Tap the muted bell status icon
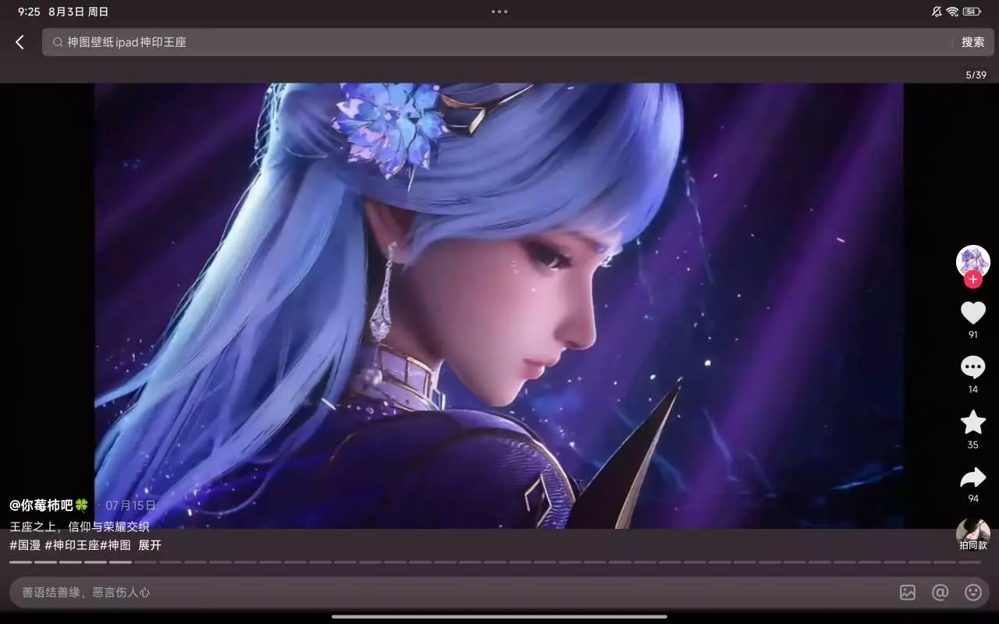The width and height of the screenshot is (999, 624). pos(937,12)
